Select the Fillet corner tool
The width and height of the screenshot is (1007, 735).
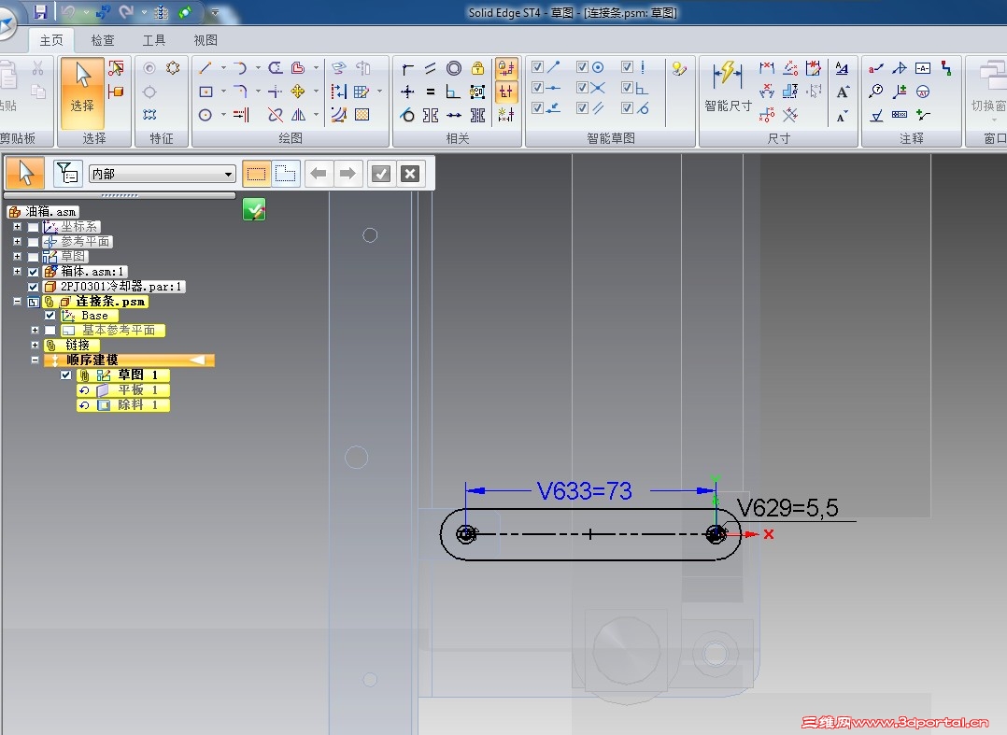tap(240, 92)
